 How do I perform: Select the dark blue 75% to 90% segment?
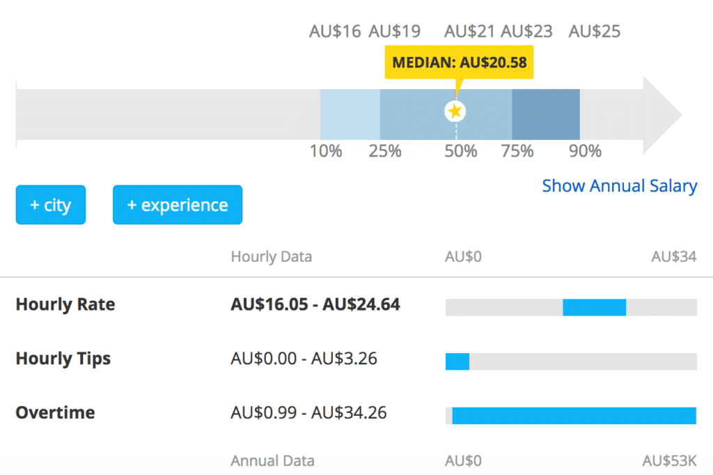[546, 114]
